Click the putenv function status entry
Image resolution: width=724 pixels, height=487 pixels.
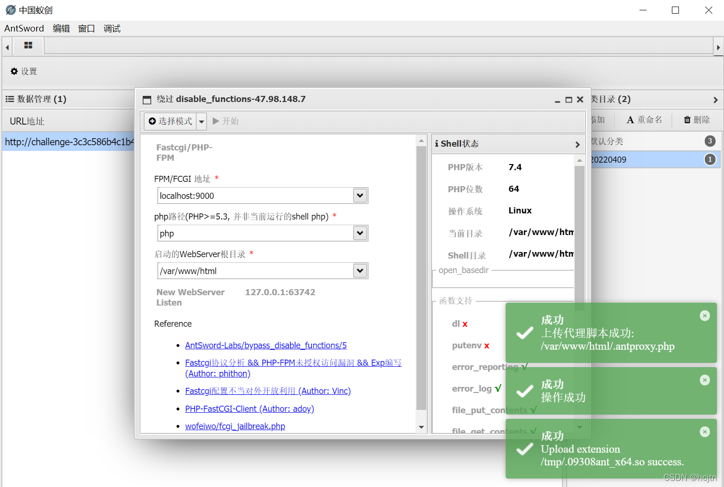(470, 346)
